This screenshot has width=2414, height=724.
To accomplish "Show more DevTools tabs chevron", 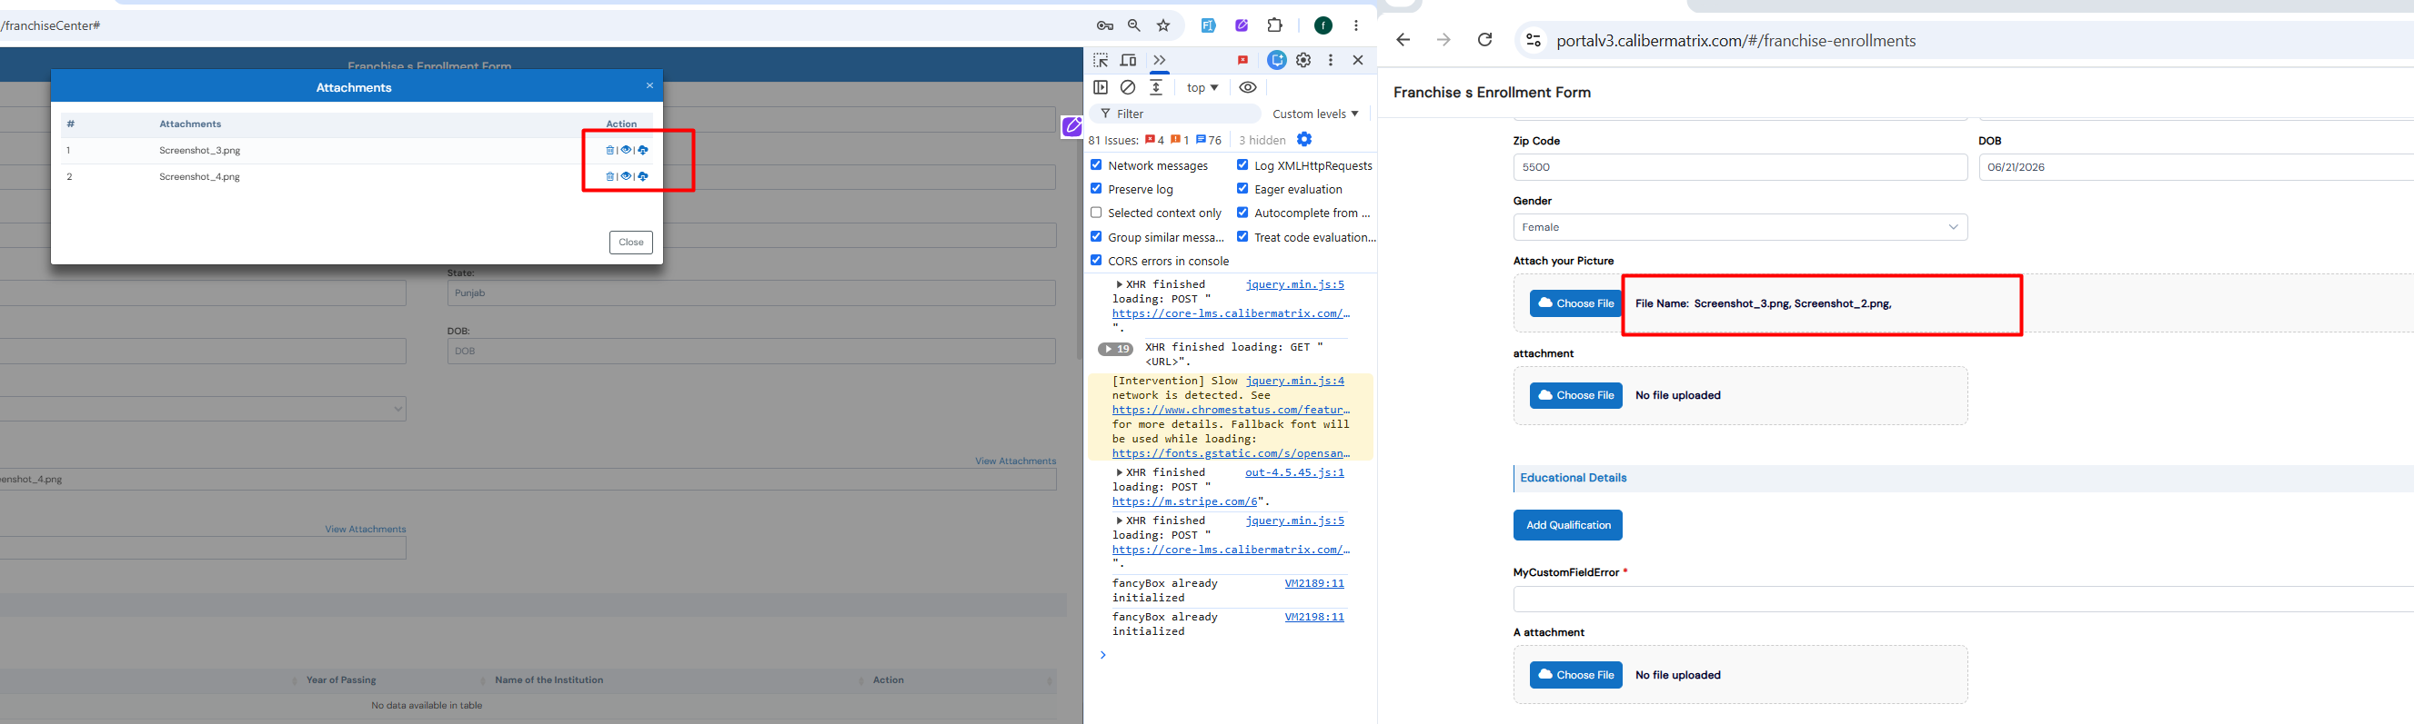I will click(1159, 60).
